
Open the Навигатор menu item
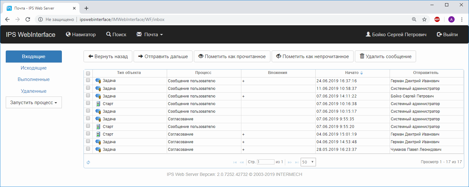[x=81, y=35]
